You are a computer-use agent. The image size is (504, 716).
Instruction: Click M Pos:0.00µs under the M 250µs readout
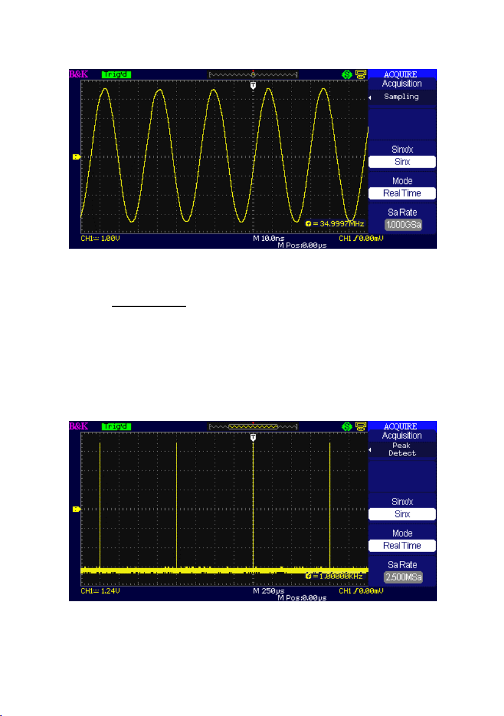click(302, 598)
